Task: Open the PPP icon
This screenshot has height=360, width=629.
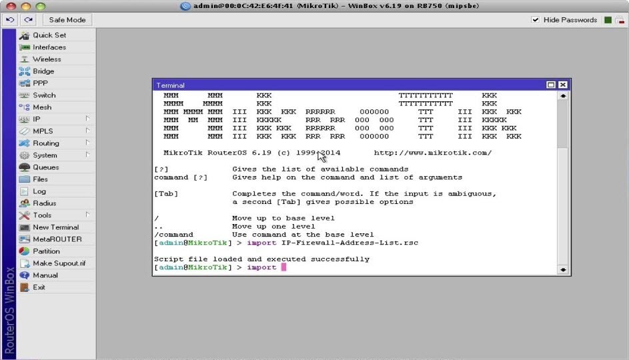Action: coord(25,83)
